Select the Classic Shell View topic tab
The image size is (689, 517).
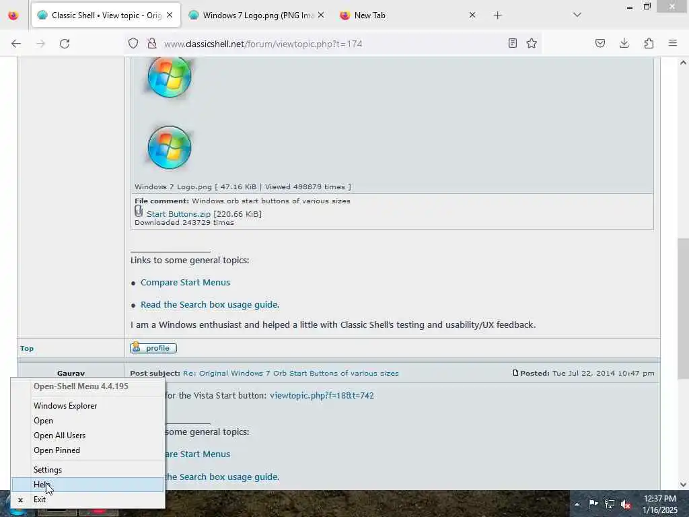(x=106, y=15)
